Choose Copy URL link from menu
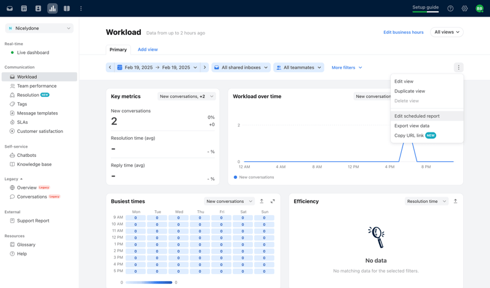The height and width of the screenshot is (288, 490). point(427,135)
